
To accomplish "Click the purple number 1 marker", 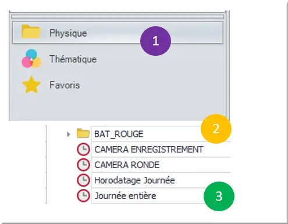I will (x=155, y=41).
